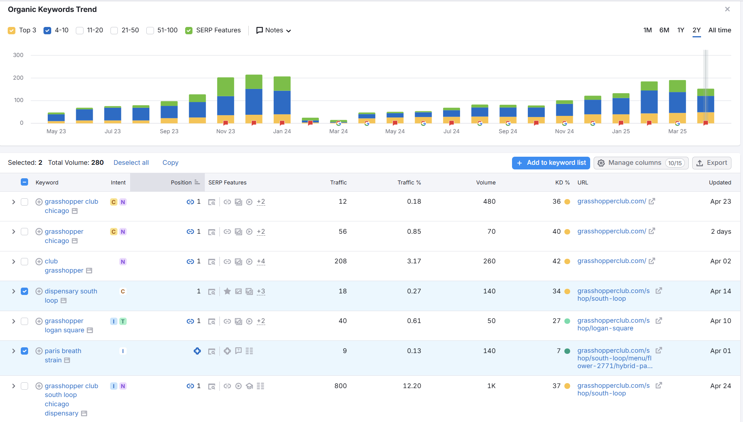Select the All time range tab
Viewport: 743px width, 422px height.
click(720, 30)
